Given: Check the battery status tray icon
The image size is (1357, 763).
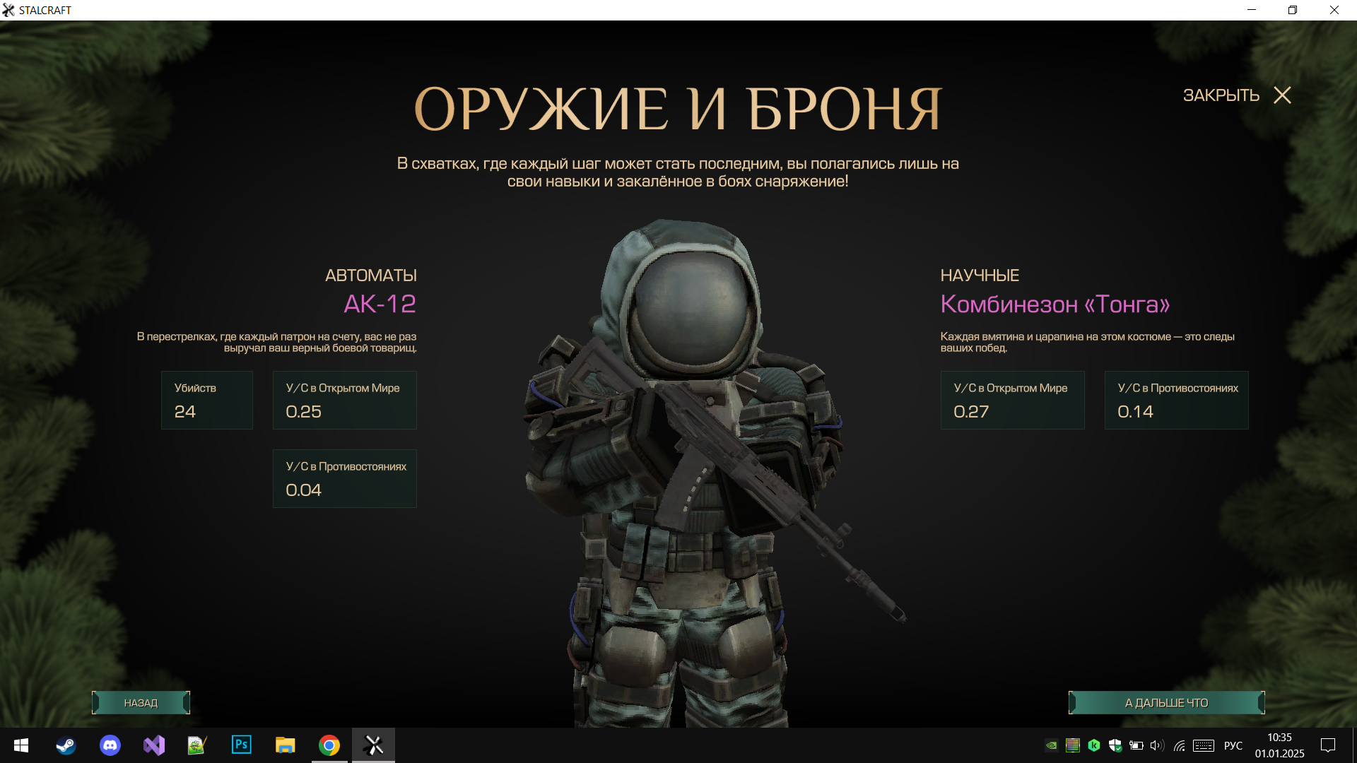Looking at the screenshot, I should (x=1136, y=745).
